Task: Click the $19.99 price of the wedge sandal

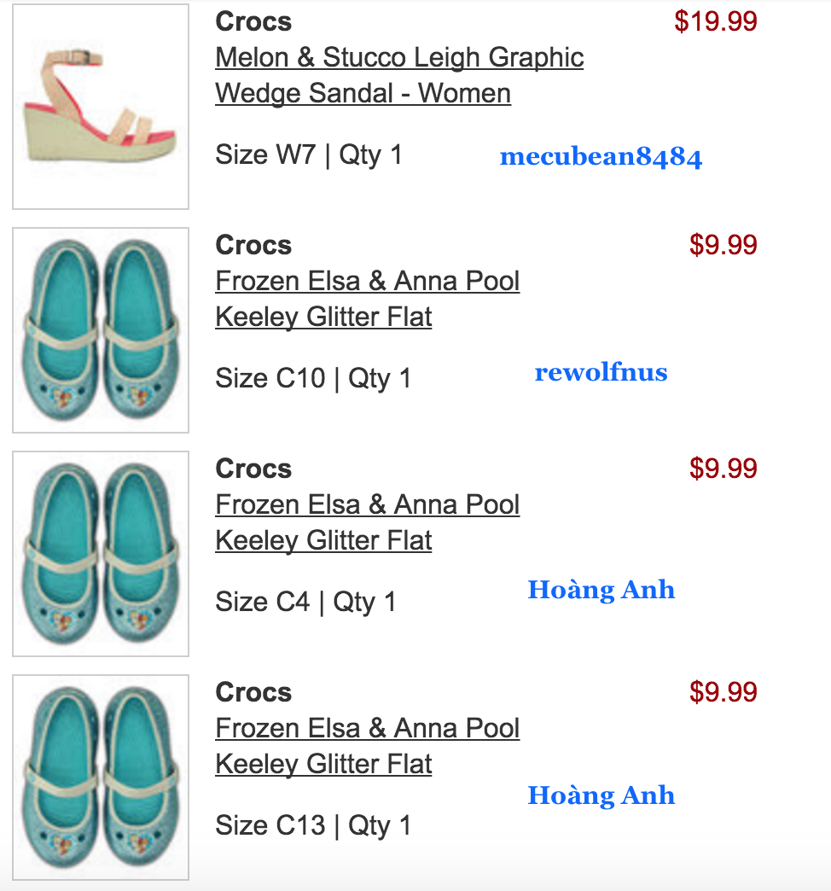Action: click(x=716, y=21)
